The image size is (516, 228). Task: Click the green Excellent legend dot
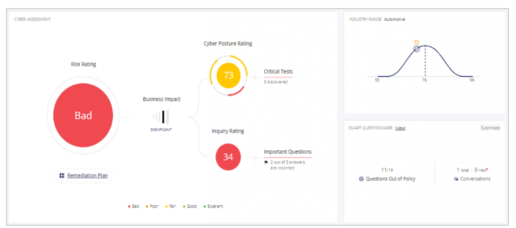pyautogui.click(x=205, y=206)
